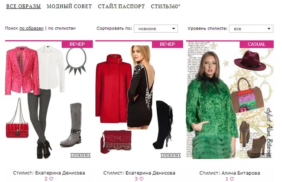Image resolution: width=282 pixels, height=182 pixels.
Task: Like Alina Bitarova's look with heart
Action: tap(232, 179)
